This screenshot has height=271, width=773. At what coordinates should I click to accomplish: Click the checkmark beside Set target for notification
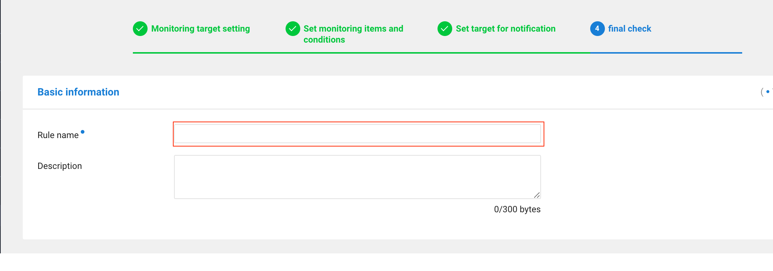tap(445, 29)
